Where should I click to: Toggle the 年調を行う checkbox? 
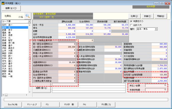(131, 21)
